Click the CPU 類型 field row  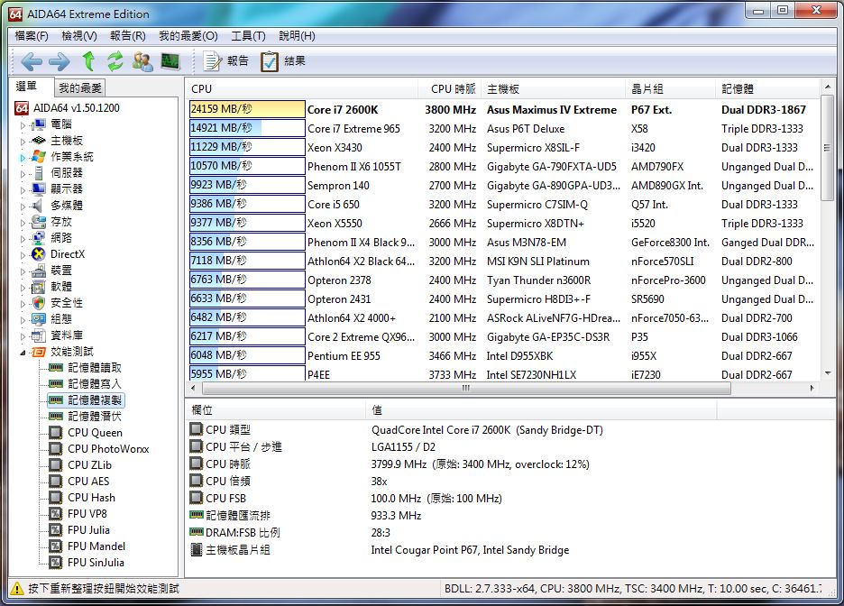click(x=509, y=430)
